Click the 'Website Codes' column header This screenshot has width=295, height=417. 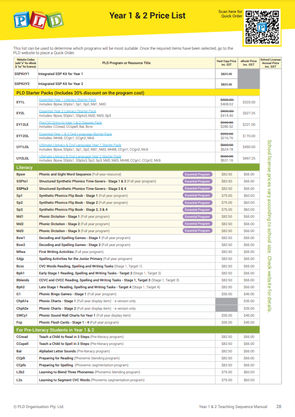point(25,63)
